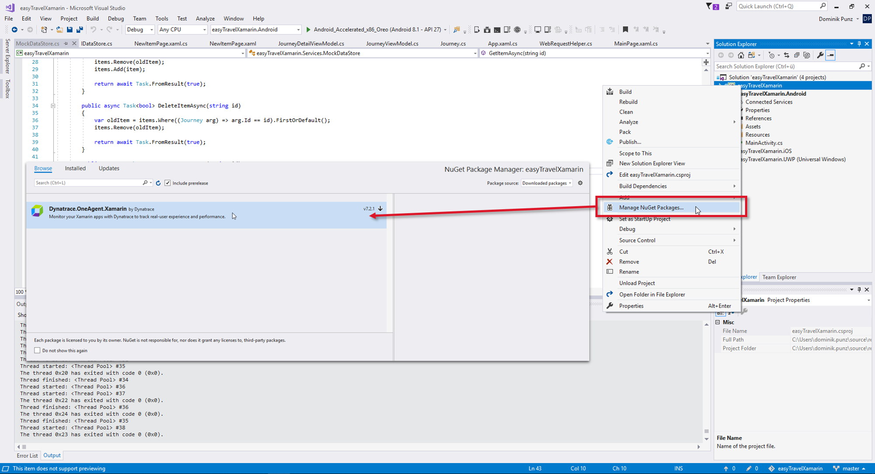The width and height of the screenshot is (875, 474).
Task: Click Solution Explorer Show All Files icon
Action: pos(807,55)
